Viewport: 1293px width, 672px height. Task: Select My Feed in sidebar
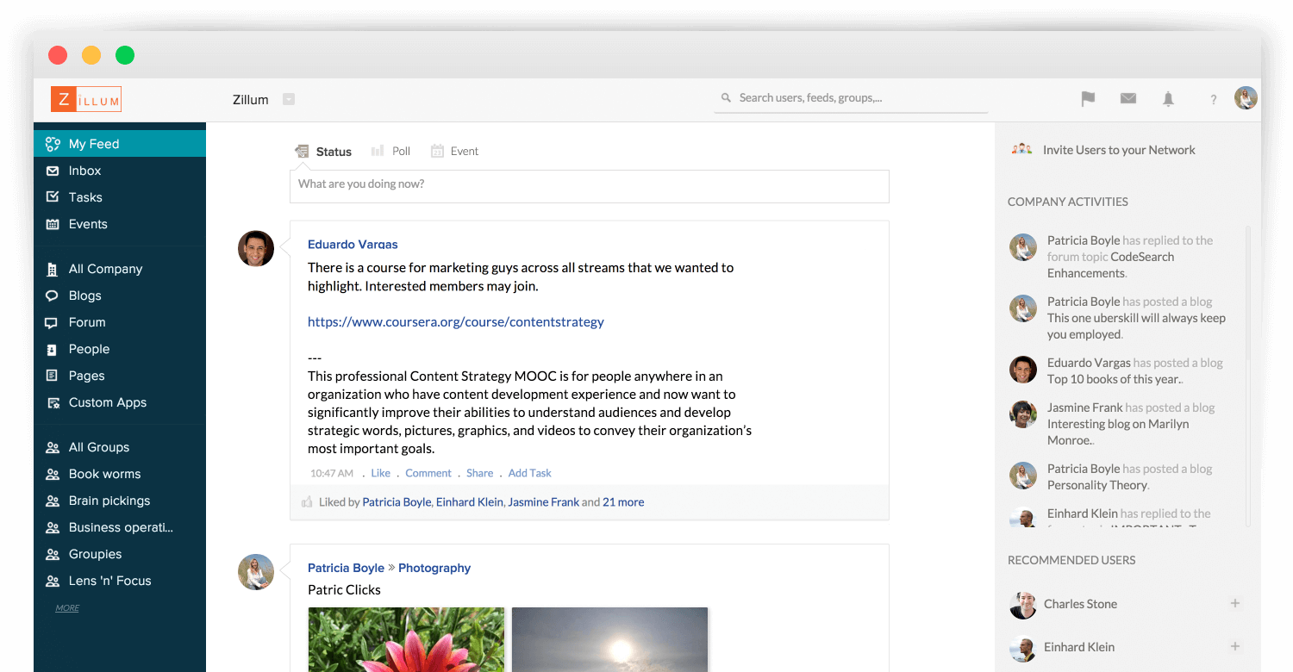pyautogui.click(x=120, y=144)
